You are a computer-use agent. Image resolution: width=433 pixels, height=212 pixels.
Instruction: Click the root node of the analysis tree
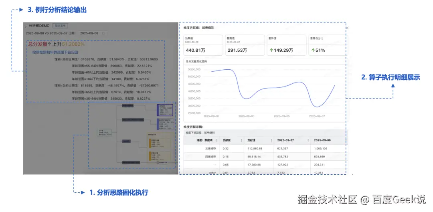[x=104, y=133]
